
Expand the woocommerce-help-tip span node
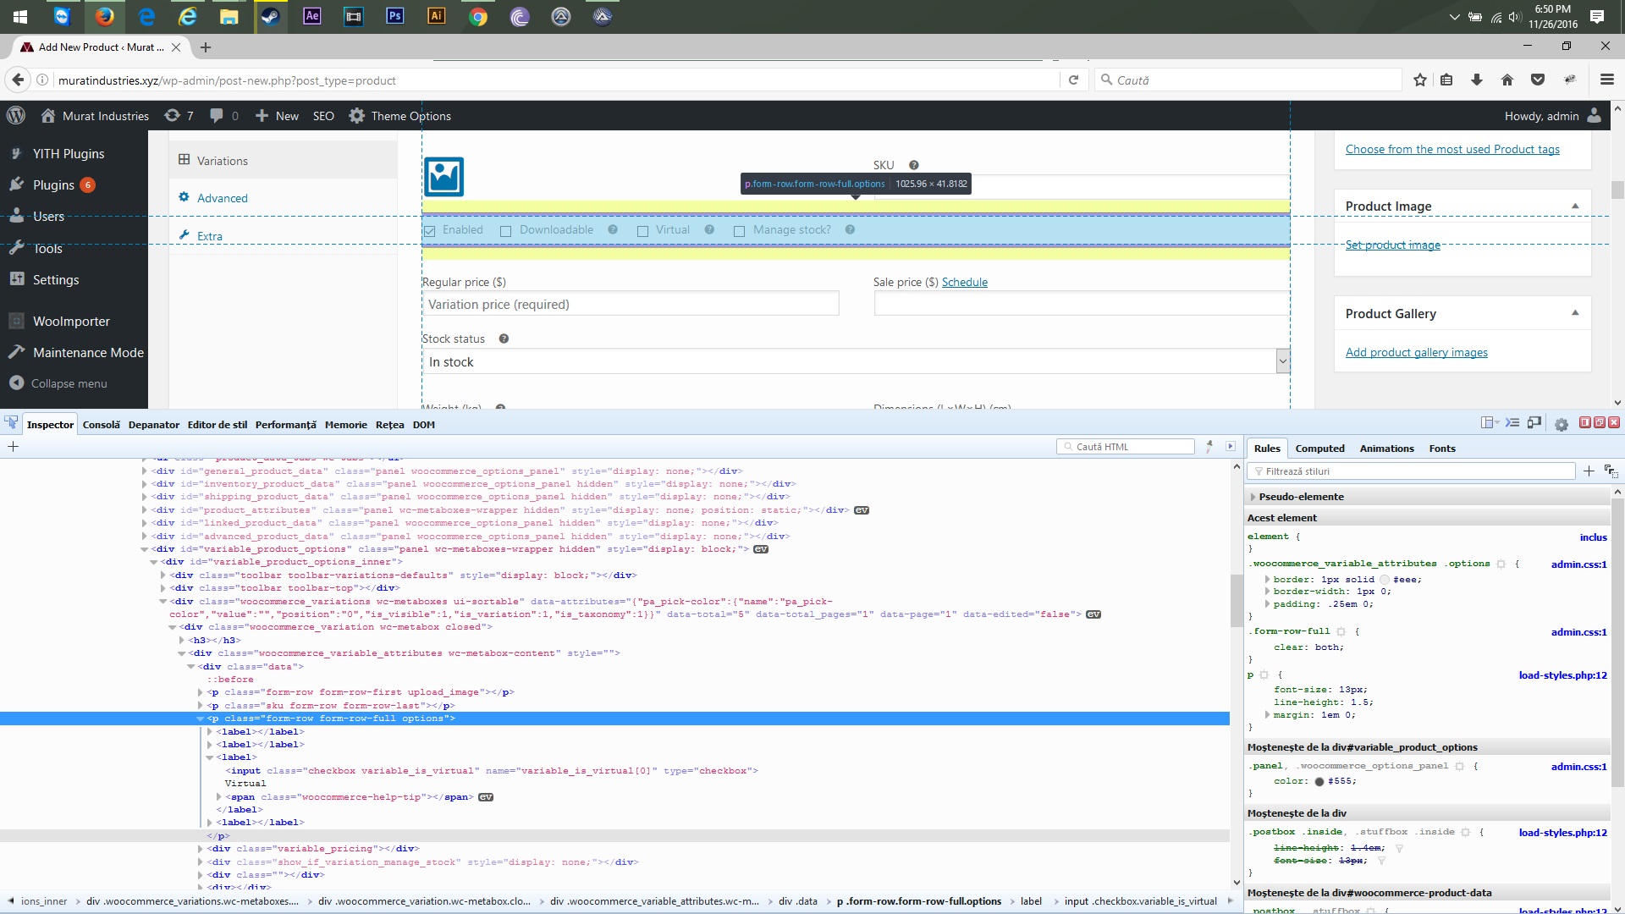[219, 797]
